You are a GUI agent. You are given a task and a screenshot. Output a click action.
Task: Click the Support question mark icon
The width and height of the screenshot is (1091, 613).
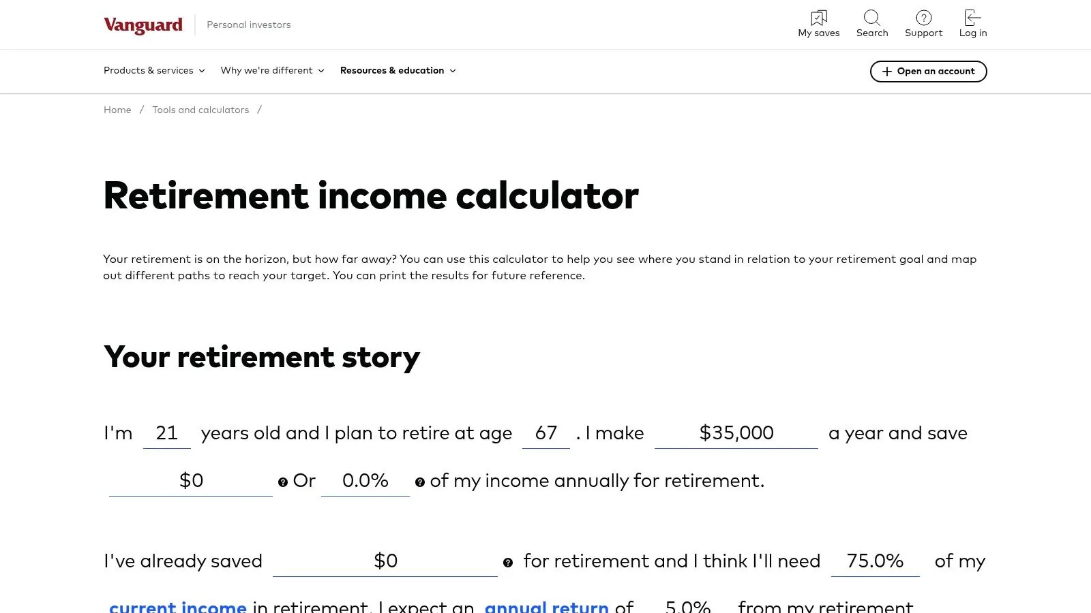point(923,18)
